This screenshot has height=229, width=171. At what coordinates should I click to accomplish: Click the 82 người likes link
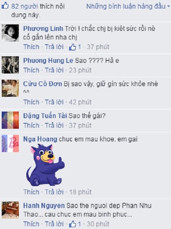25,7
